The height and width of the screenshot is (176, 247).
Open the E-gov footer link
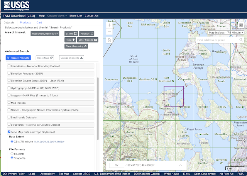click(186, 174)
